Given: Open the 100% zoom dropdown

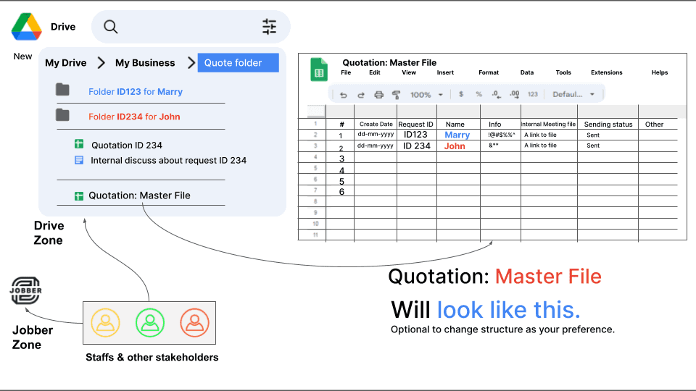Looking at the screenshot, I should tap(426, 95).
